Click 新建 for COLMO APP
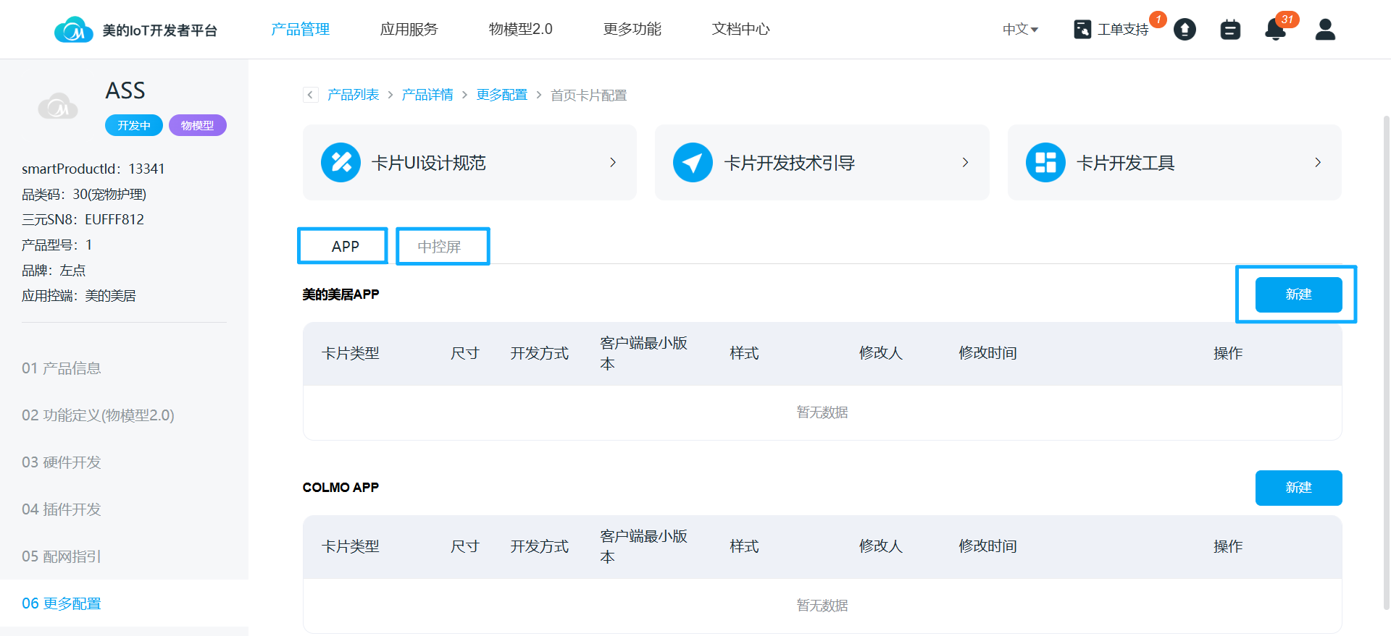The image size is (1391, 636). pyautogui.click(x=1298, y=488)
